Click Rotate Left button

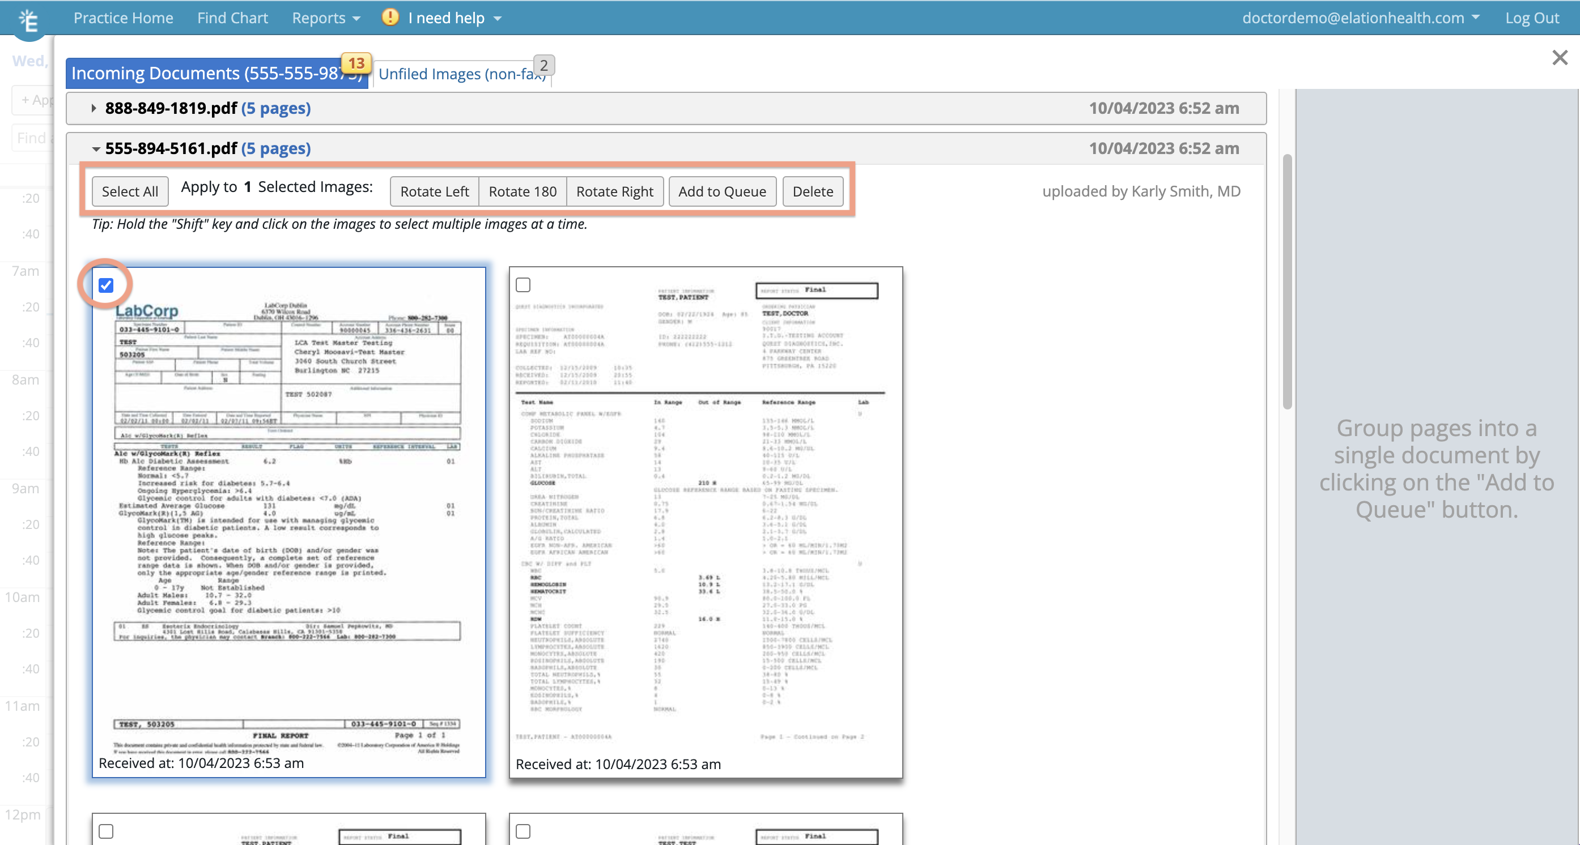click(x=434, y=192)
